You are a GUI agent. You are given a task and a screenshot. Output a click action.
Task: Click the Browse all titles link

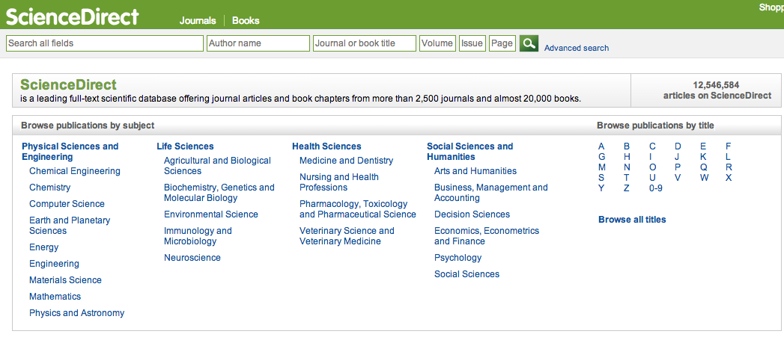coord(632,220)
